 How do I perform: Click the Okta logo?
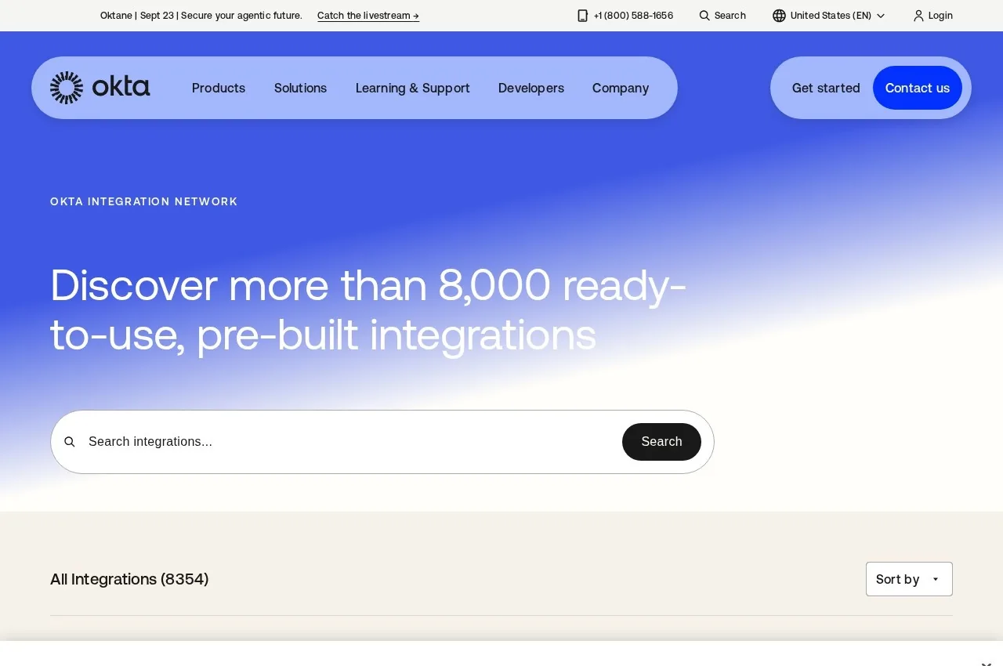tap(100, 88)
